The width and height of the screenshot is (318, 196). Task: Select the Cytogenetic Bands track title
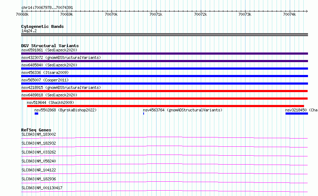(43, 26)
